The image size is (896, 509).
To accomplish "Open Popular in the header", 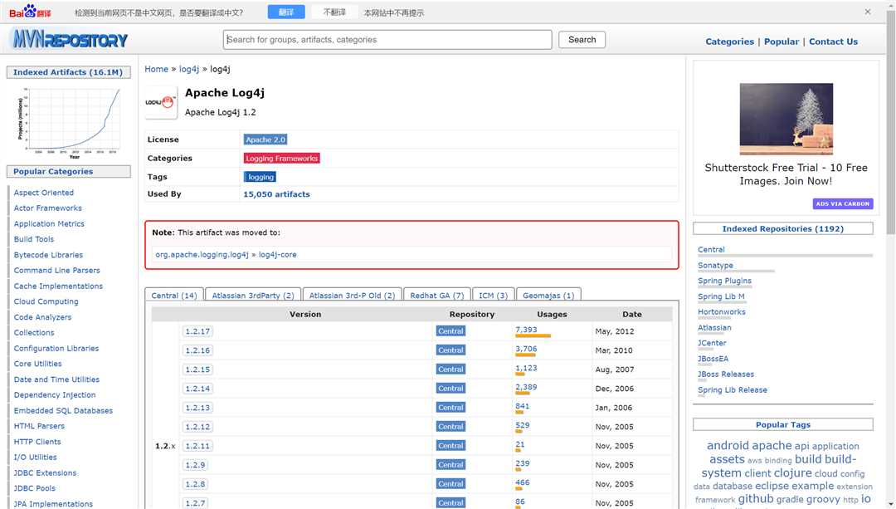I will click(782, 42).
